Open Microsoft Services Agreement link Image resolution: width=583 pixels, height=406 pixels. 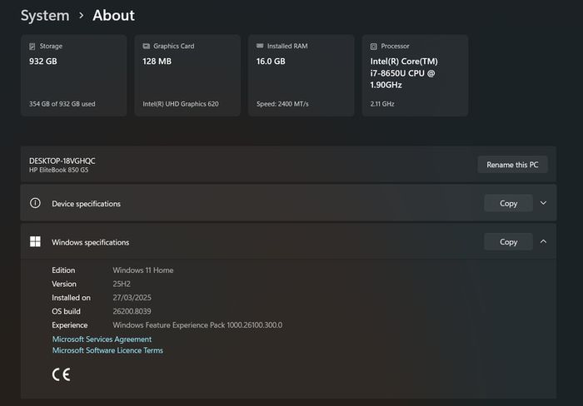[102, 339]
